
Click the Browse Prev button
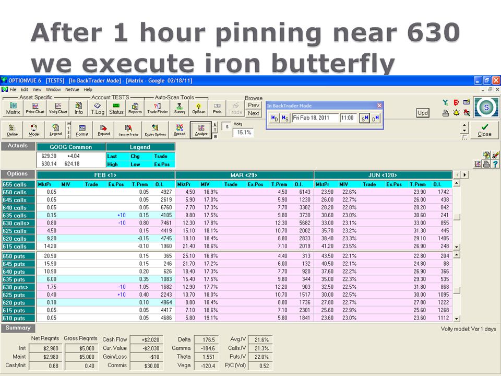point(254,105)
